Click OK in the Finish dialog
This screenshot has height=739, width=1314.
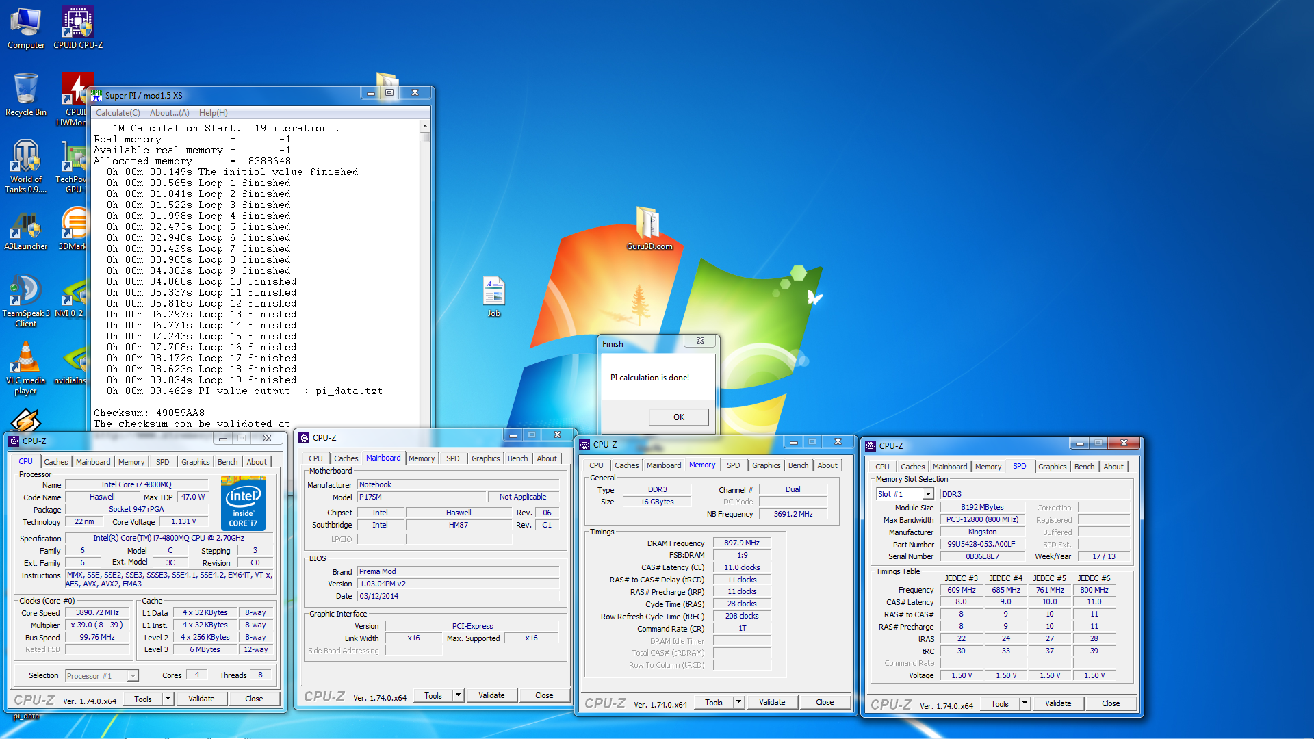(x=678, y=417)
